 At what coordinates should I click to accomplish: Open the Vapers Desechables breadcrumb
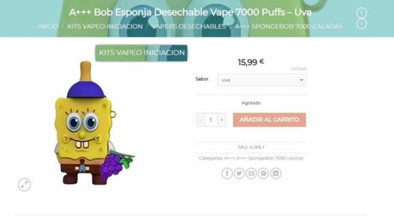(x=189, y=26)
